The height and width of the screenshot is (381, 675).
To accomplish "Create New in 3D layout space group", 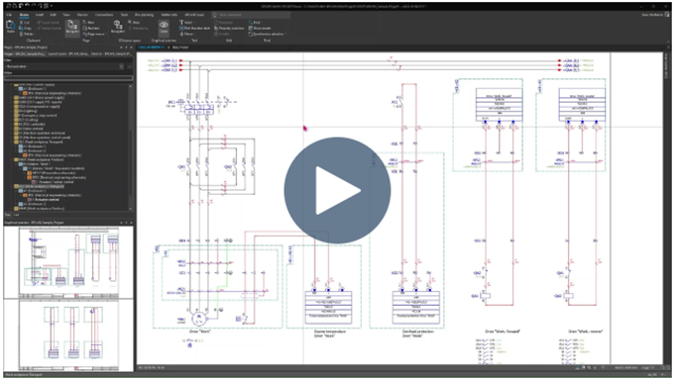I will (x=134, y=23).
